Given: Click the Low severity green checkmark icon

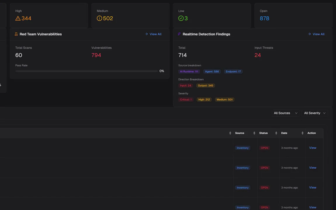Looking at the screenshot, I should click(181, 18).
